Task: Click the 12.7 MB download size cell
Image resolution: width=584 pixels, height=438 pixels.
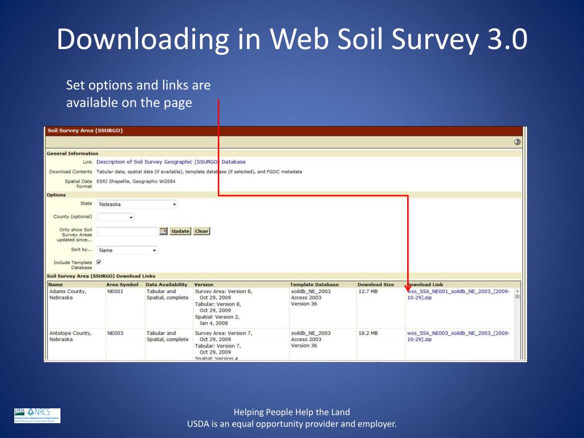Action: coord(368,291)
